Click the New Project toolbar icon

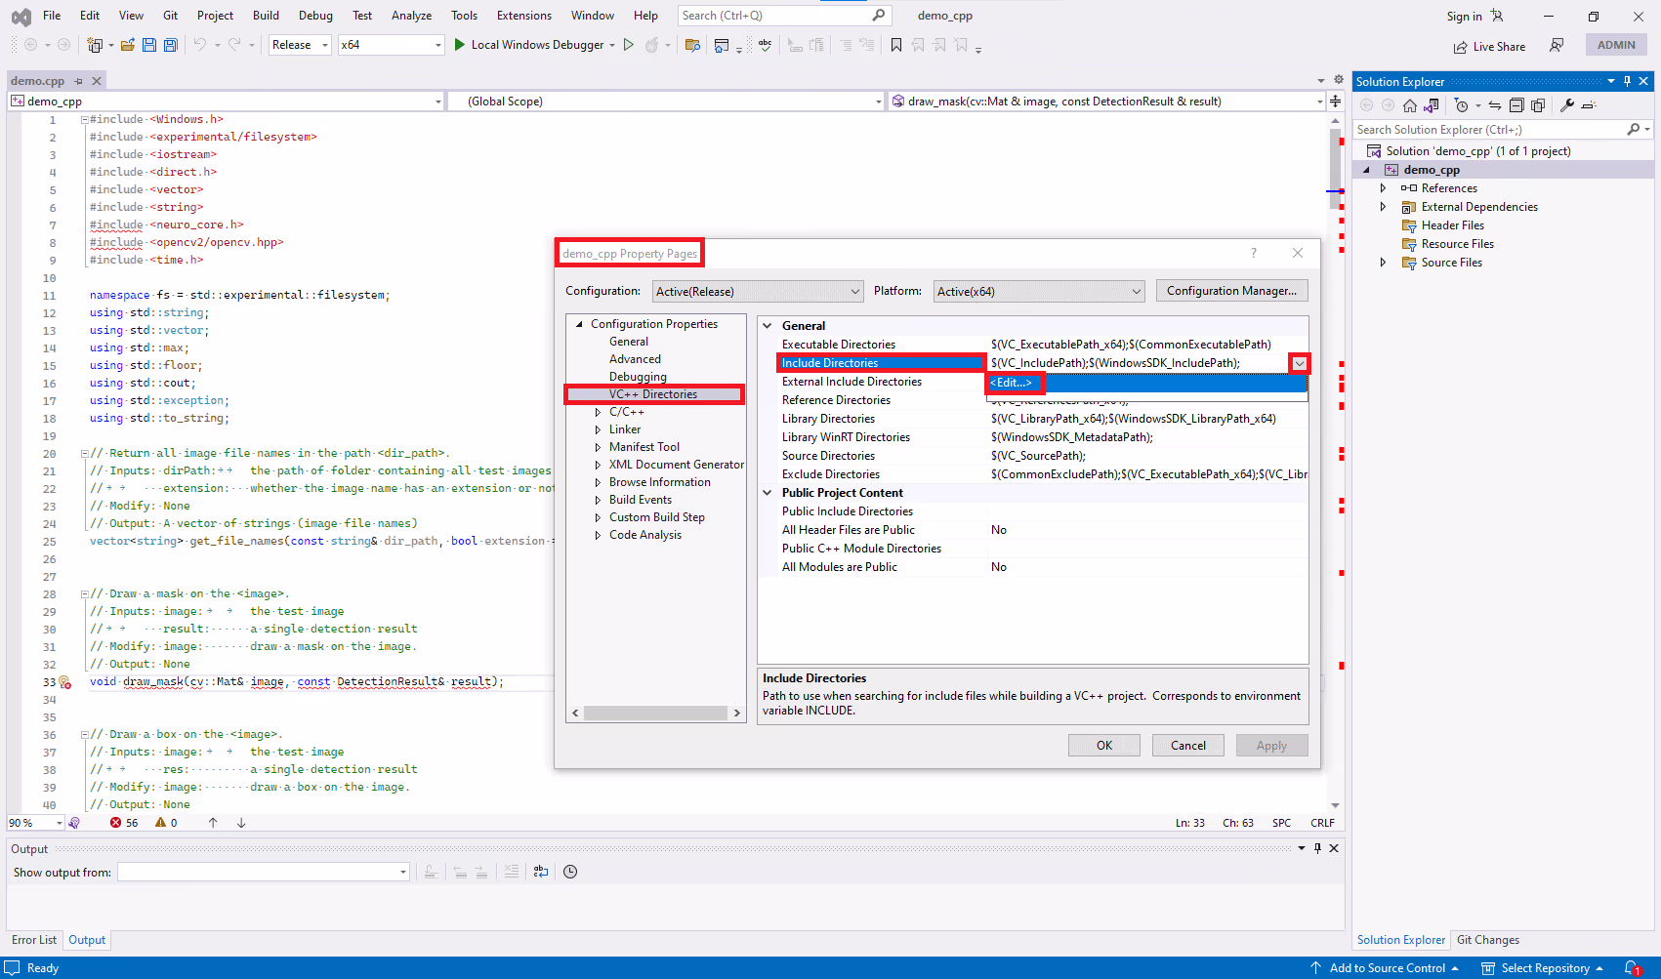(x=95, y=45)
